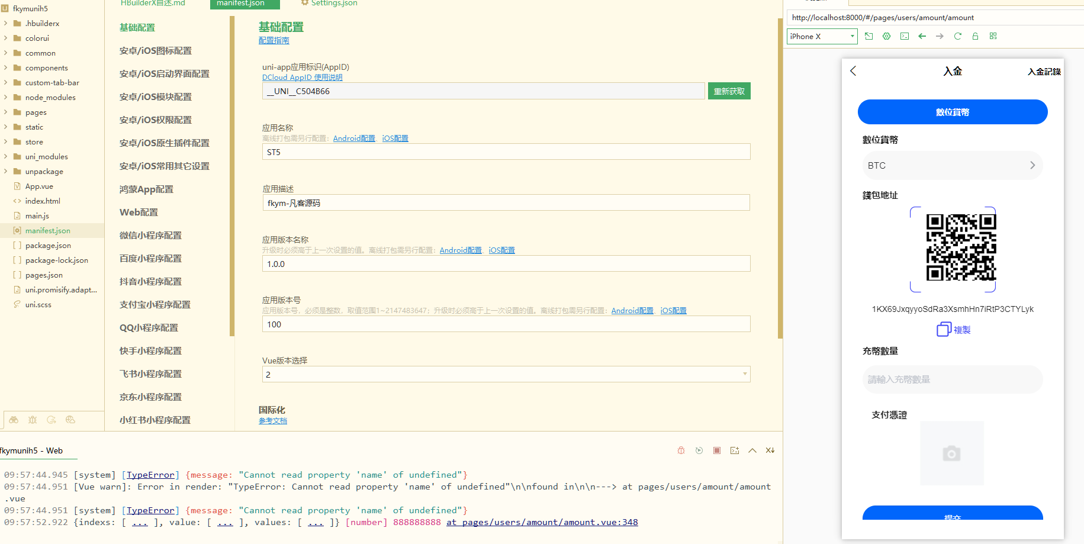This screenshot has height=544, width=1084.
Task: Refresh the built-in browser preview
Action: [957, 36]
